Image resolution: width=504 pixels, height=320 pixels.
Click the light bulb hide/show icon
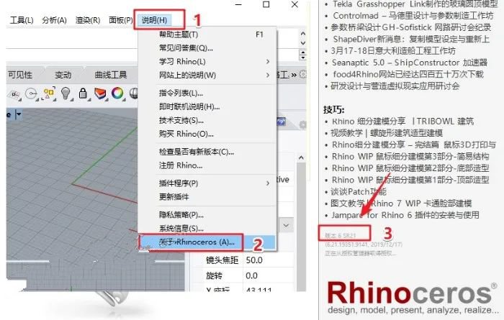(x=66, y=93)
